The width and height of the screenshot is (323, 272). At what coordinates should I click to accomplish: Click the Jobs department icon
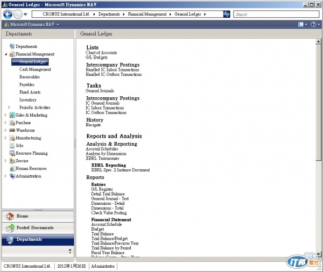[12, 146]
